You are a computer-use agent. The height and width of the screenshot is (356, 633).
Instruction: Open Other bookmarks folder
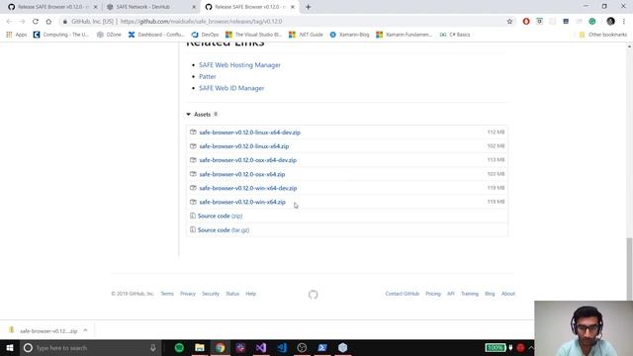pos(603,35)
